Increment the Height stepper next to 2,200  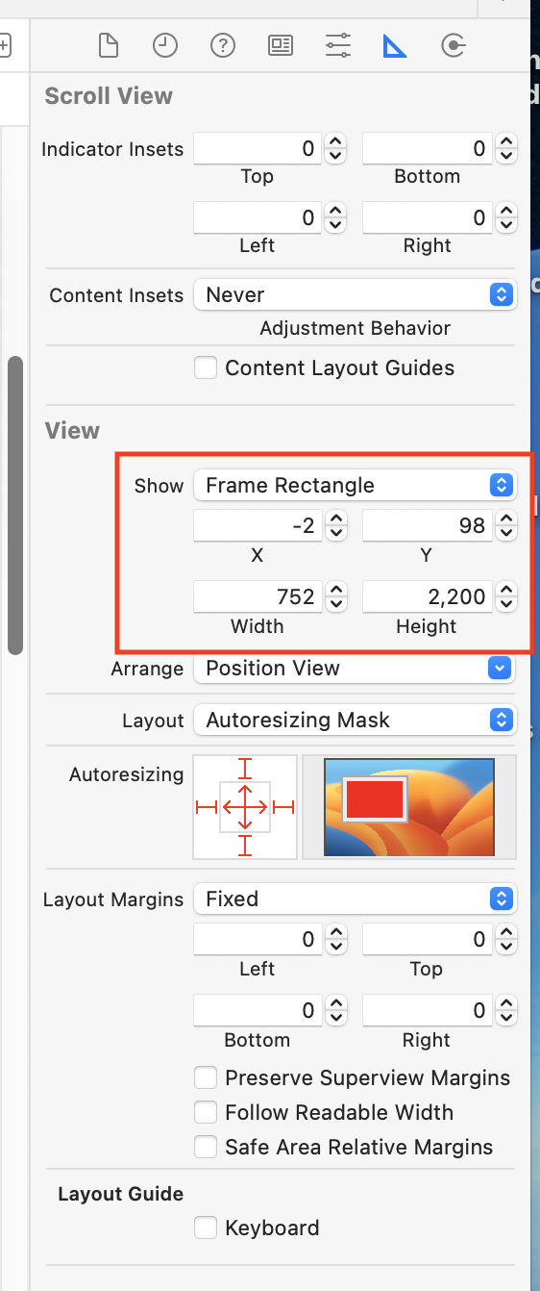505,590
